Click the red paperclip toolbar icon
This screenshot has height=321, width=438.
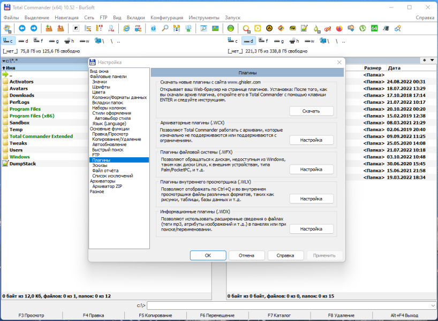click(x=328, y=28)
